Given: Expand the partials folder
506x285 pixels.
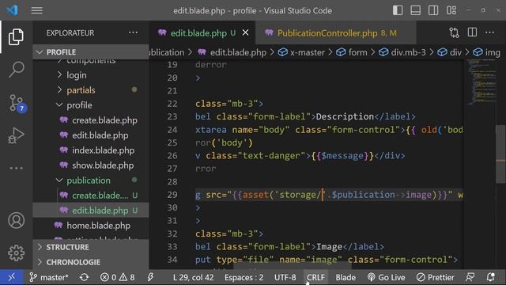Looking at the screenshot, I should coord(90,89).
